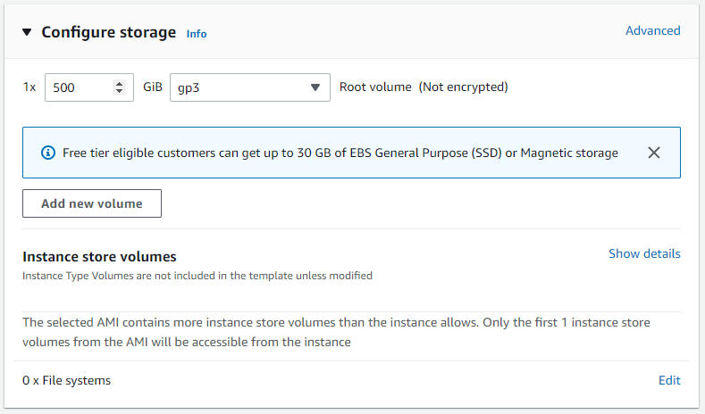Open the gp3 volume type dropdown
The width and height of the screenshot is (705, 414).
pyautogui.click(x=241, y=87)
